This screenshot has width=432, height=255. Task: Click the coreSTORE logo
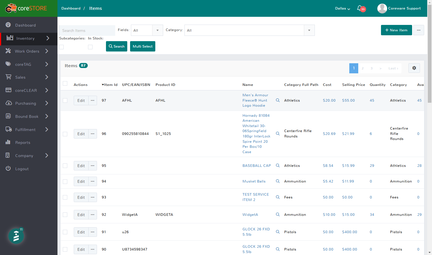[x=26, y=8]
